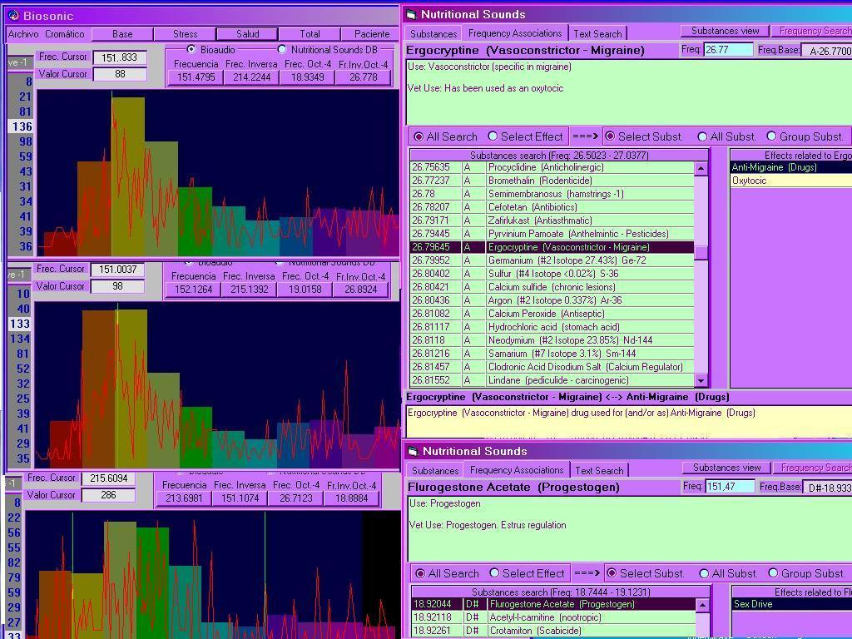Click the Freq input field showing 26.77
This screenshot has height=639, width=852.
click(x=728, y=50)
